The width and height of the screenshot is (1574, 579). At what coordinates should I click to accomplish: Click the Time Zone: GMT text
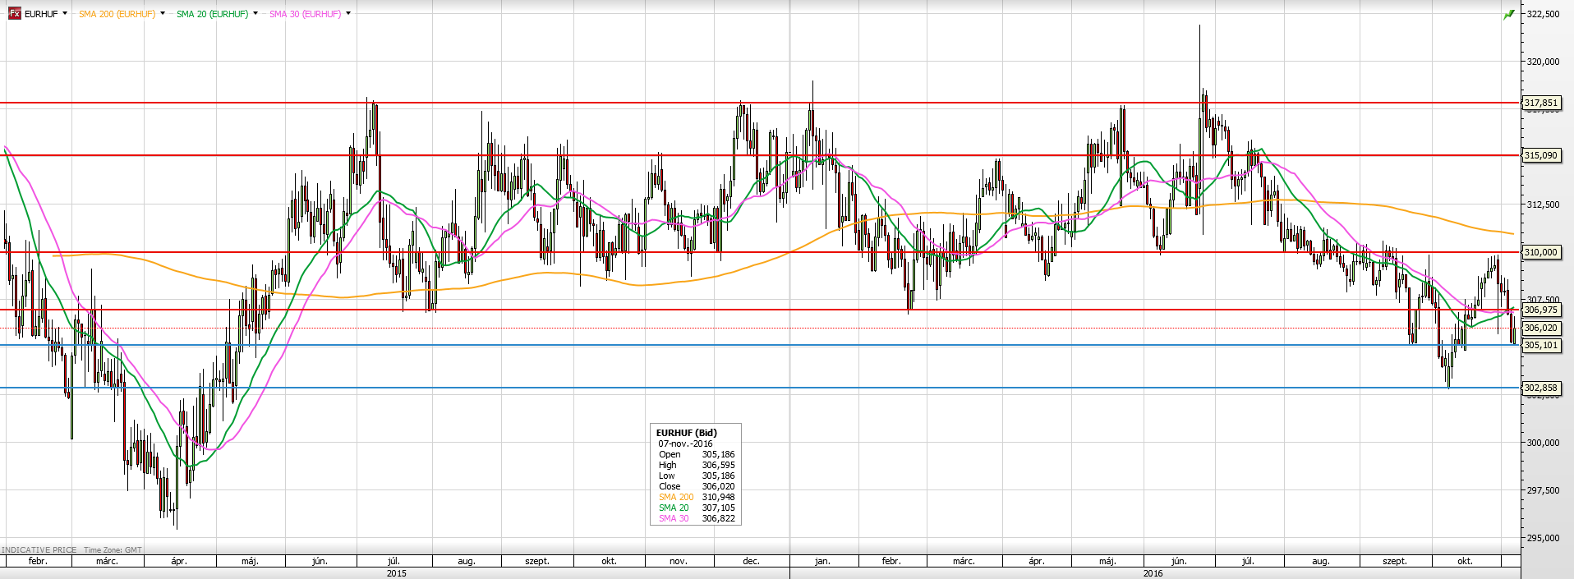(x=113, y=550)
